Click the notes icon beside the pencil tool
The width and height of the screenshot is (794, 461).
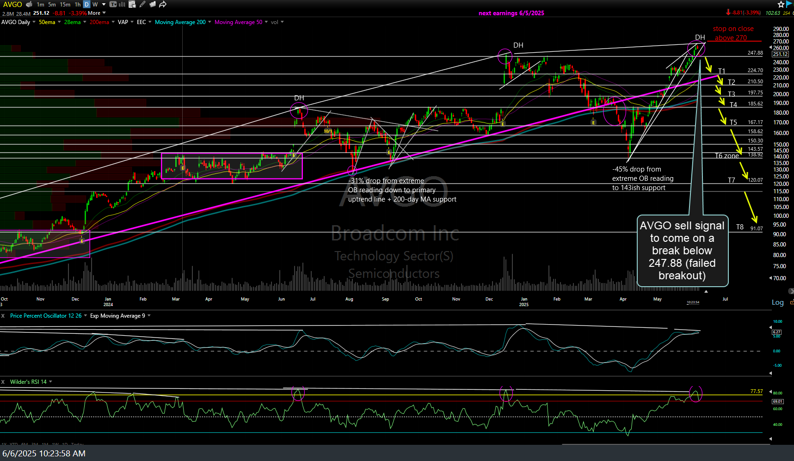click(x=153, y=5)
